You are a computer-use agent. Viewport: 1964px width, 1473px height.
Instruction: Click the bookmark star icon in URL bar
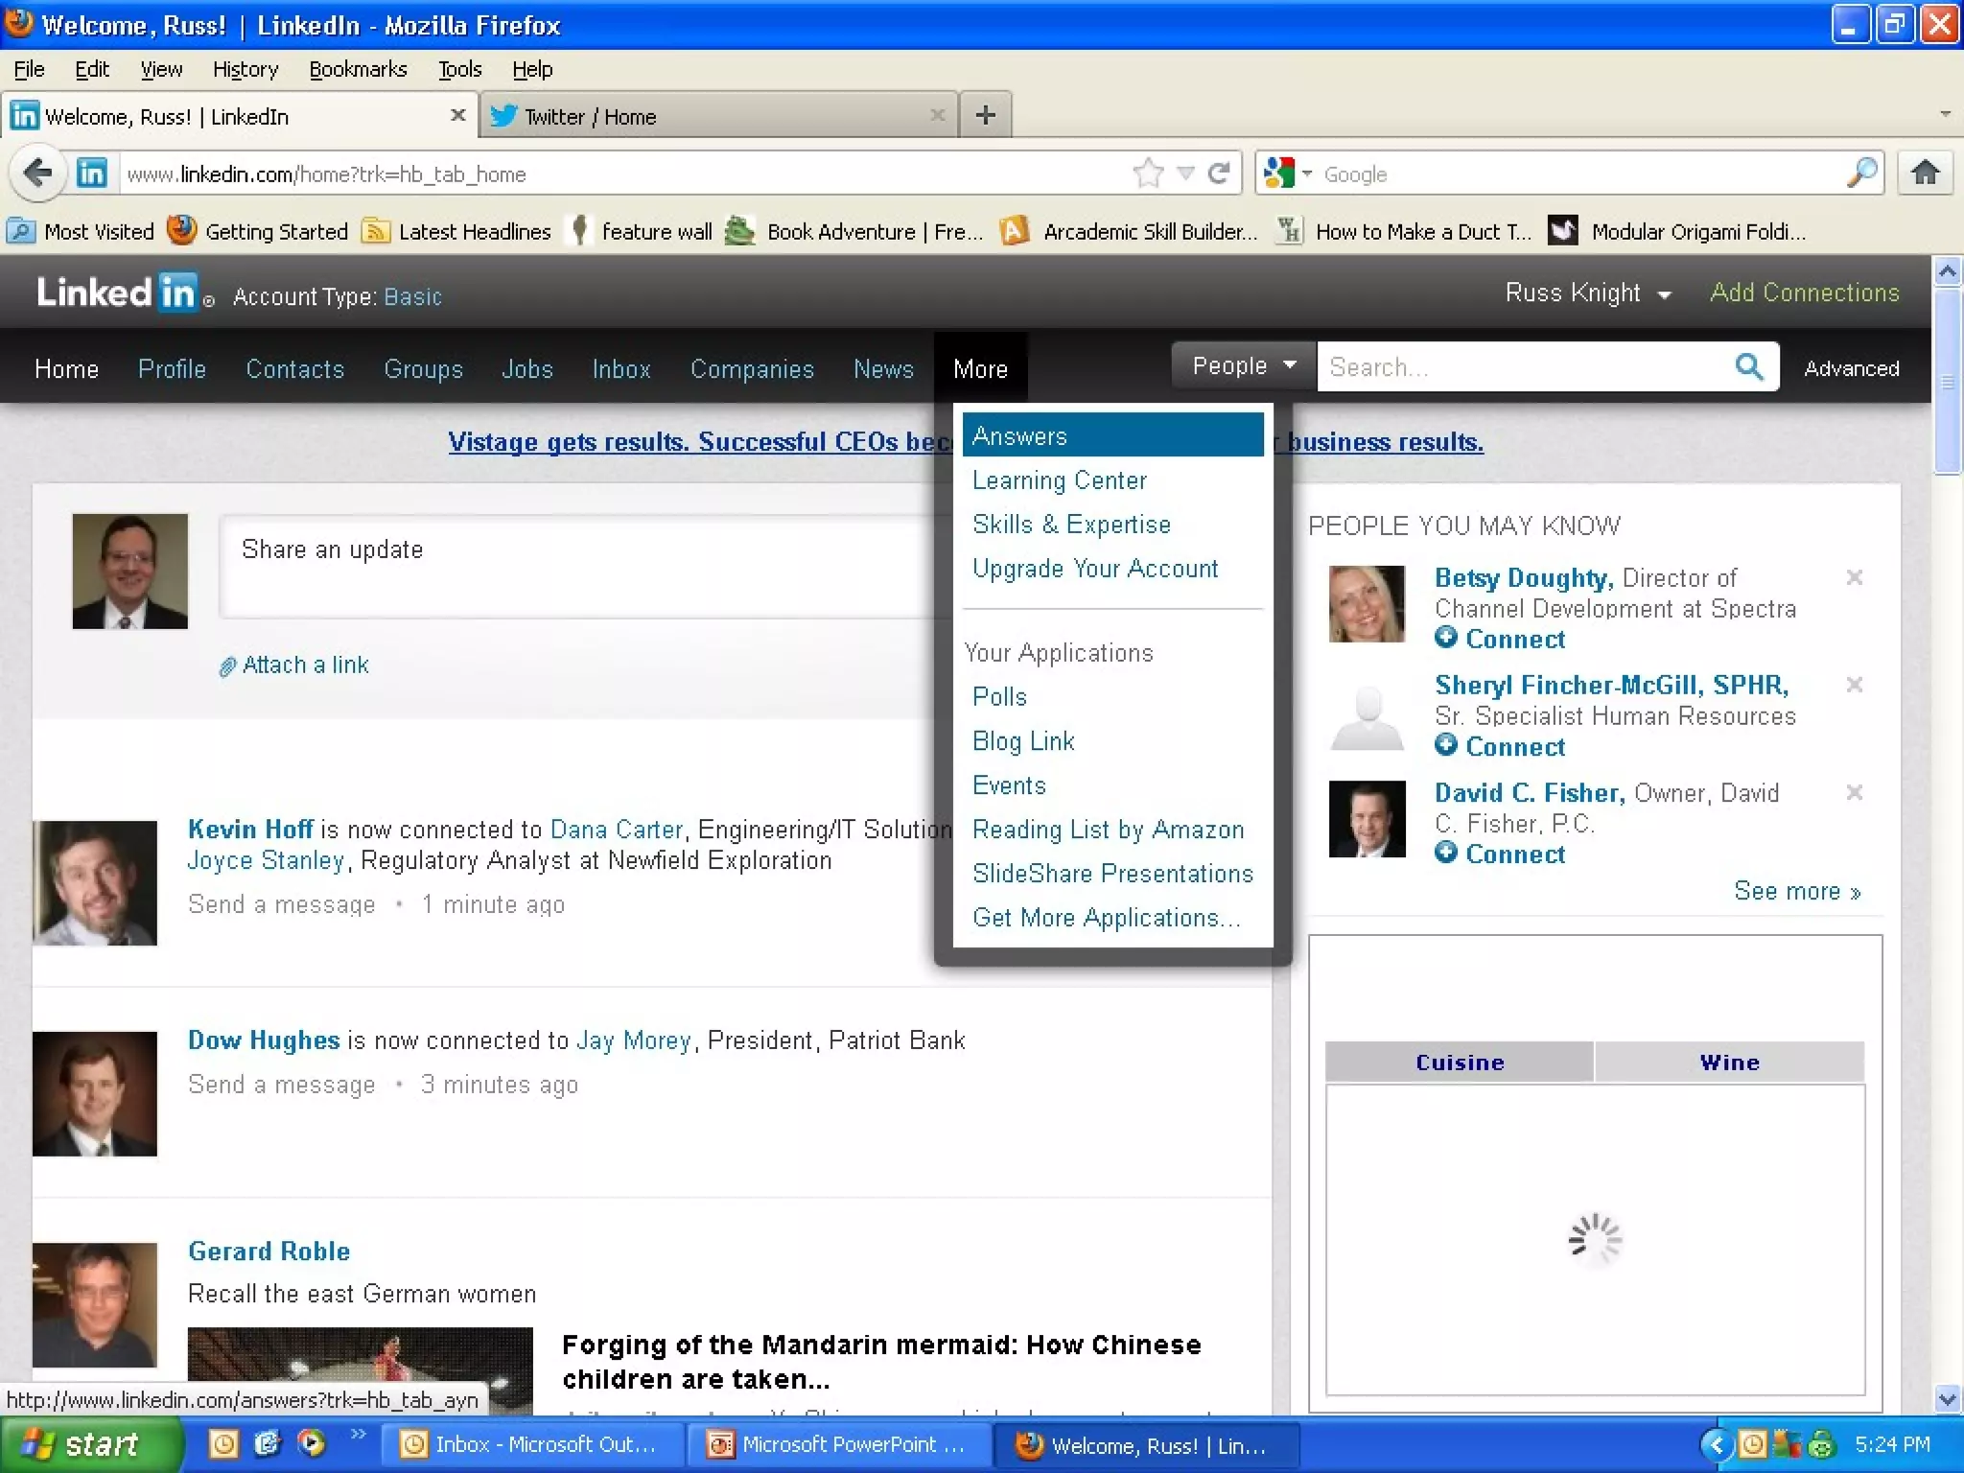pos(1147,174)
